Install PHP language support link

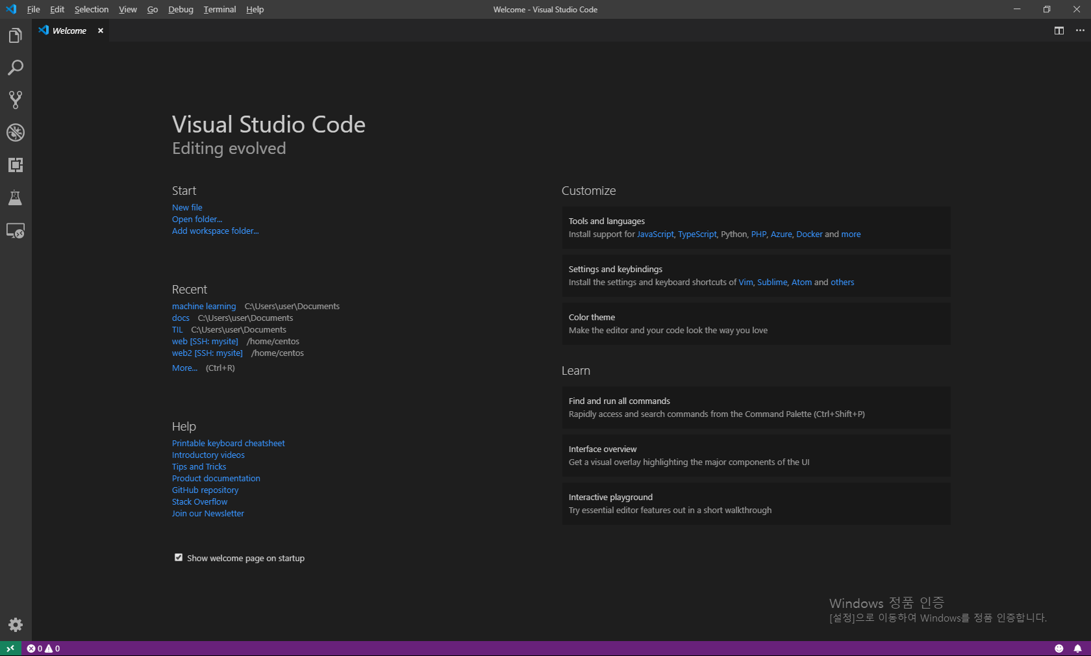point(759,234)
